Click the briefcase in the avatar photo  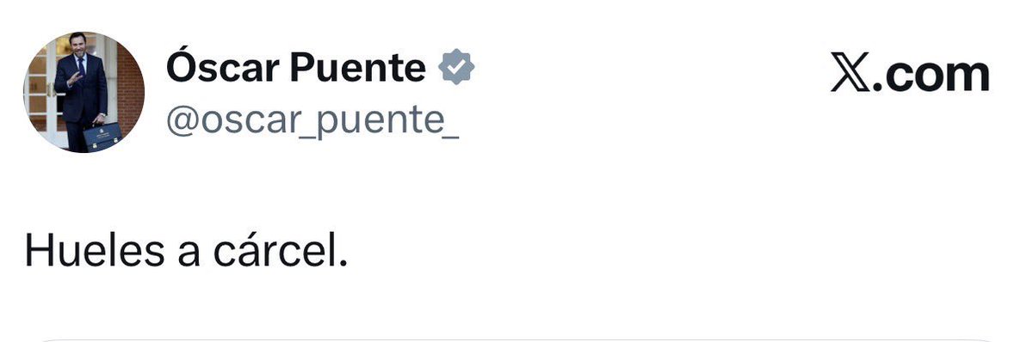[x=102, y=136]
